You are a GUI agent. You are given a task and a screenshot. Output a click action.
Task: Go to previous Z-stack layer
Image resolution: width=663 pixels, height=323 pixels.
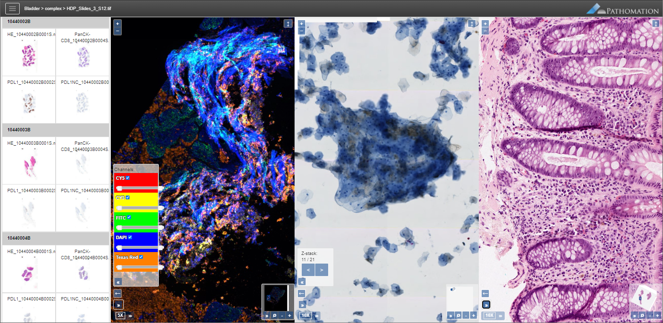[x=308, y=270]
